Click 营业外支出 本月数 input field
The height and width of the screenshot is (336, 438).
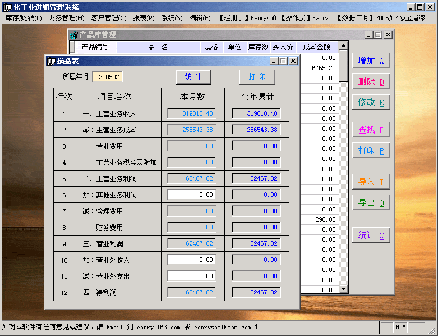click(192, 276)
